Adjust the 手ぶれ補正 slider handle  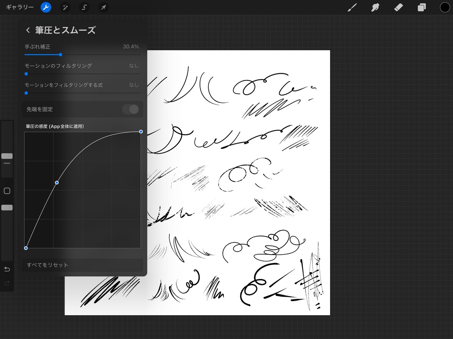[60, 54]
